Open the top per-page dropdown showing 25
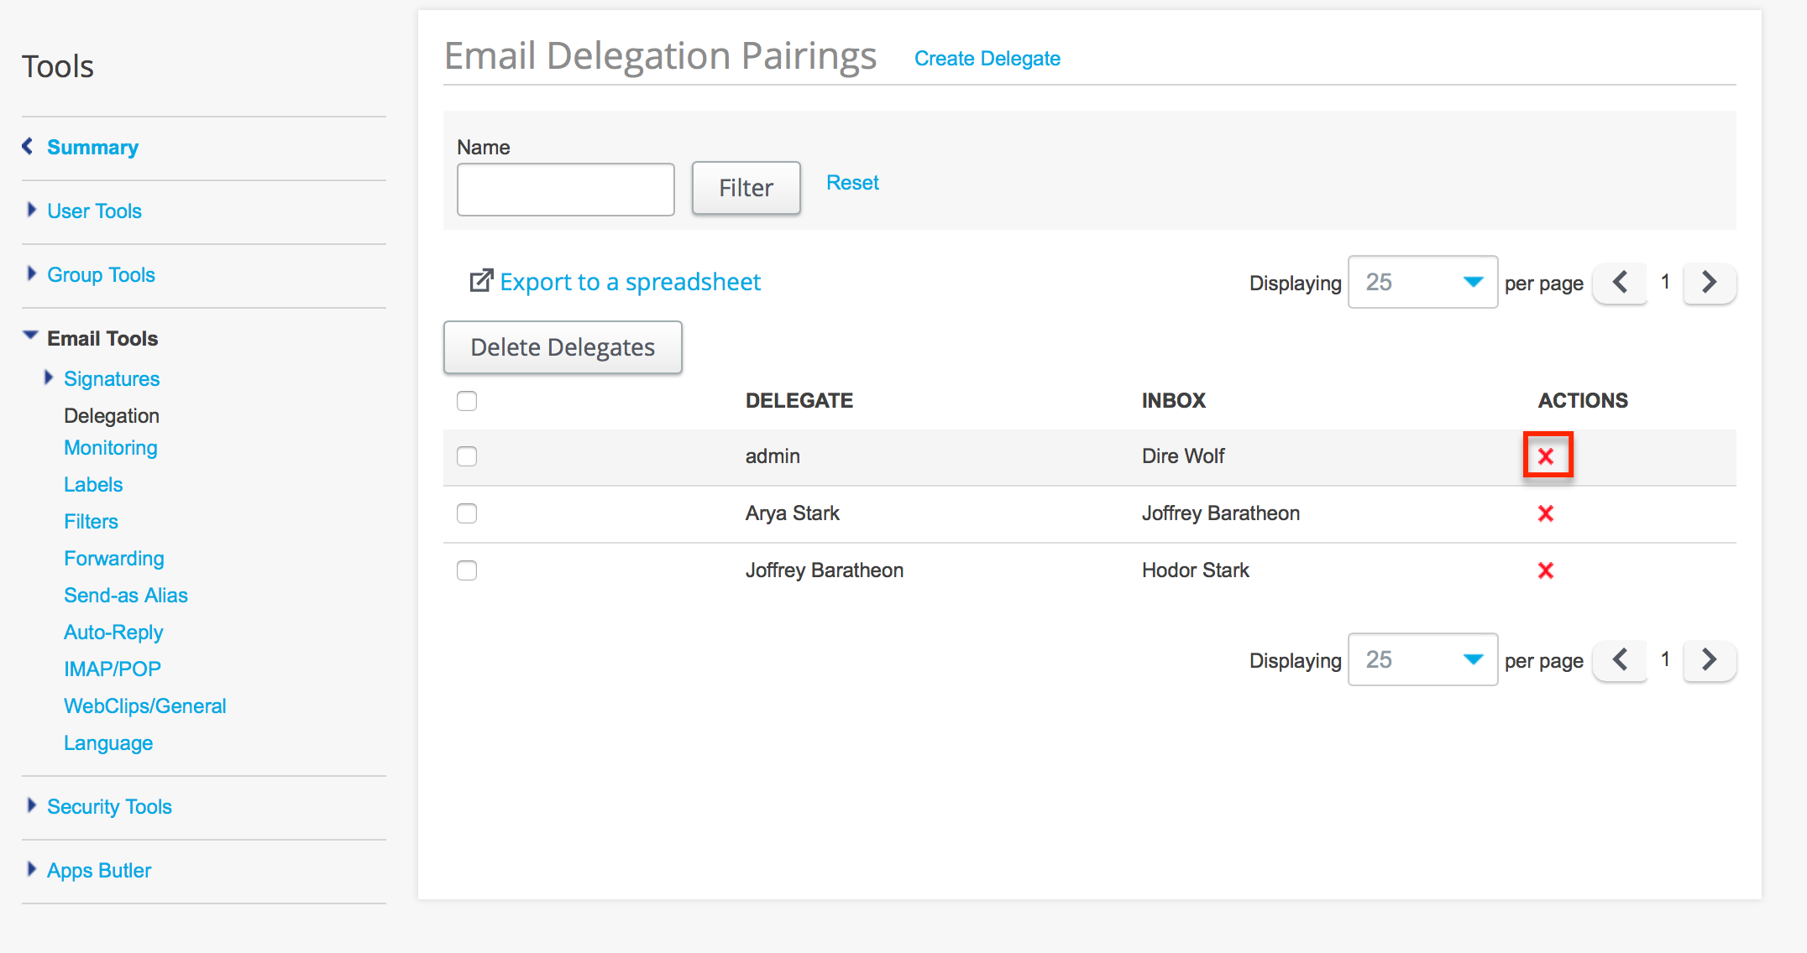1807x953 pixels. pos(1422,283)
